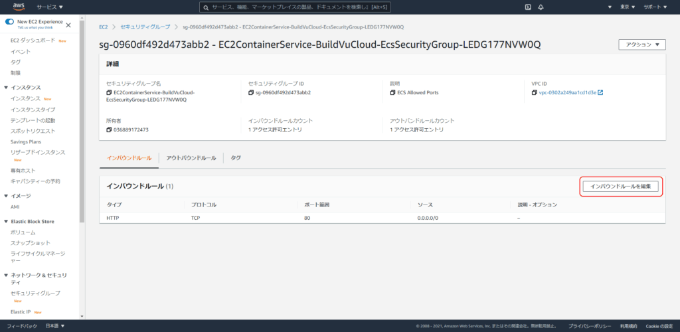
Task: Open 利用規約 footer link
Action: 628,326
